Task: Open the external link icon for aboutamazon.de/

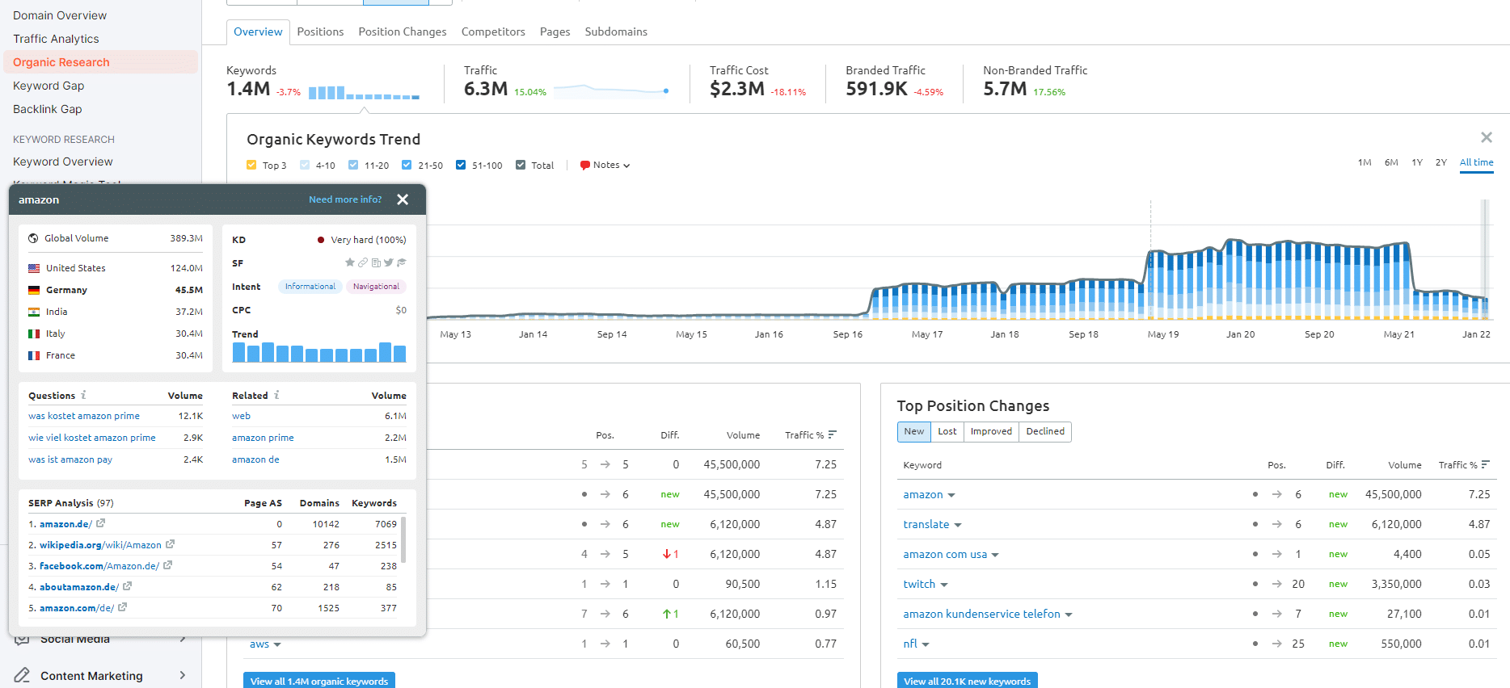Action: pyautogui.click(x=128, y=586)
